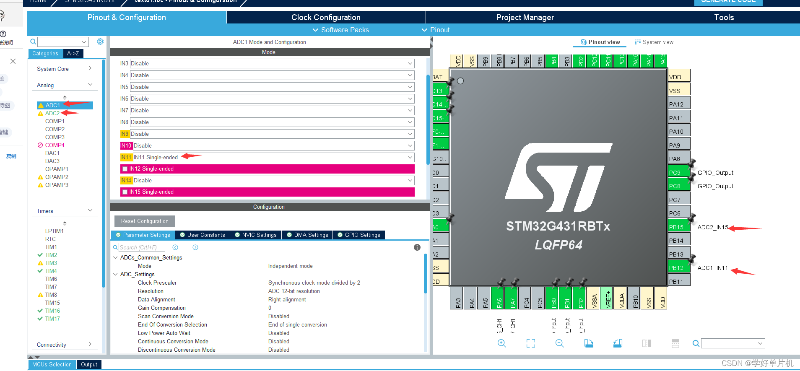Click GENERATE CODE button
Image resolution: width=800 pixels, height=371 pixels.
coord(728,2)
